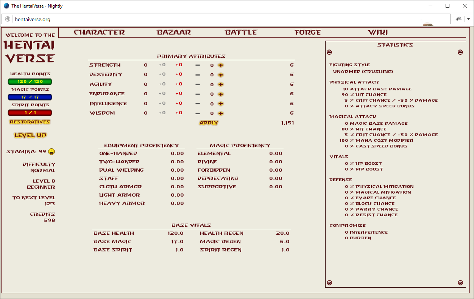Click the green Health Points bar
This screenshot has height=299, width=474.
[x=30, y=82]
